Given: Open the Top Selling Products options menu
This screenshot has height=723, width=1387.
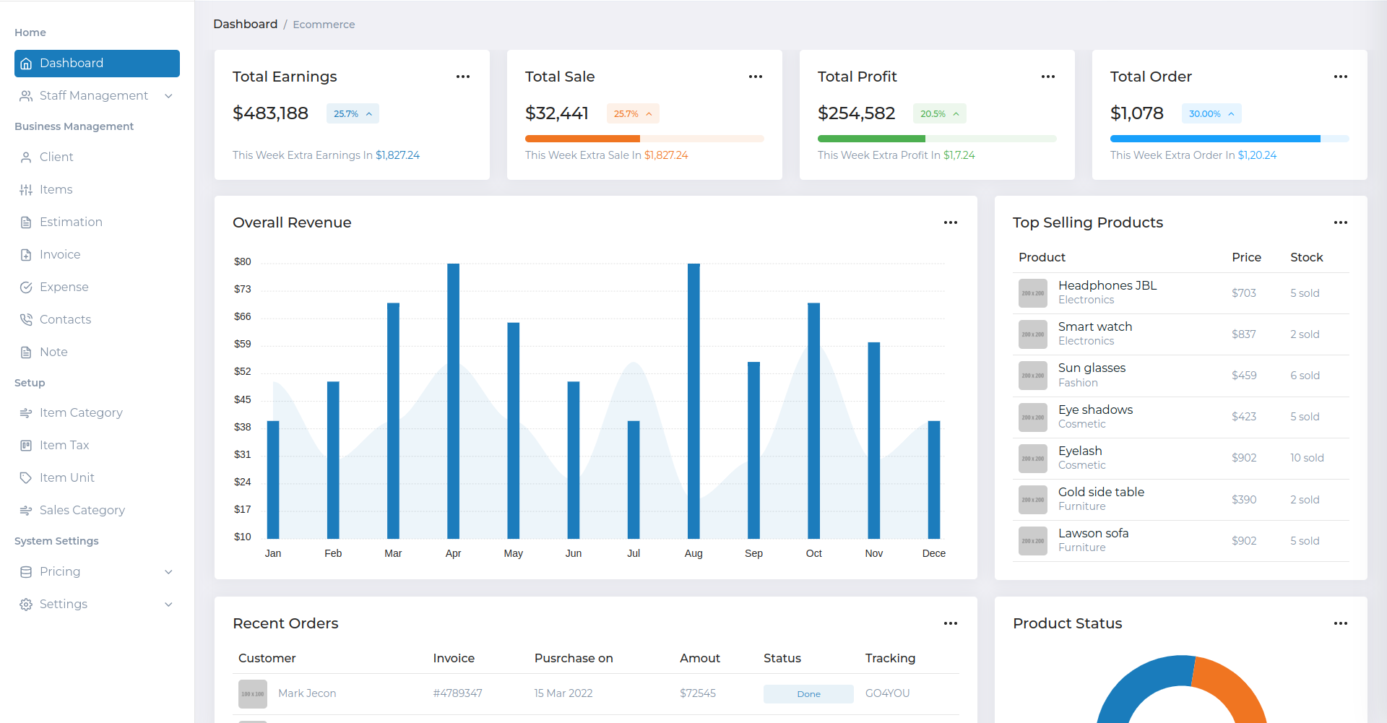Looking at the screenshot, I should point(1341,222).
